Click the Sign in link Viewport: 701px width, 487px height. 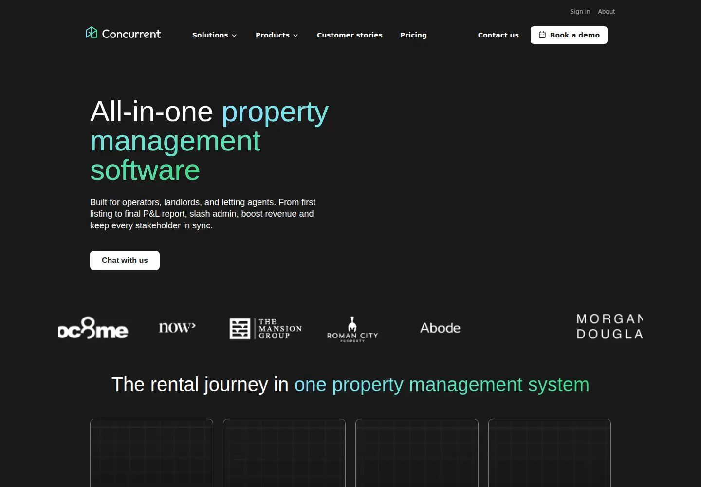[580, 12]
